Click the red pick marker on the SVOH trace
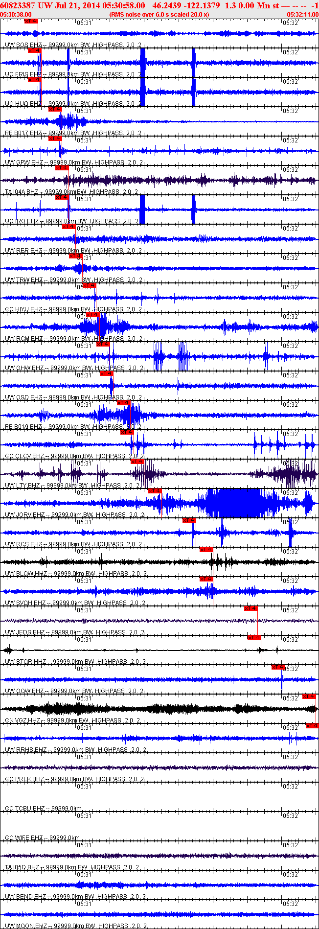 206,579
